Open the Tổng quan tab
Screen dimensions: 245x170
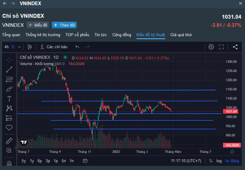(x=11, y=35)
